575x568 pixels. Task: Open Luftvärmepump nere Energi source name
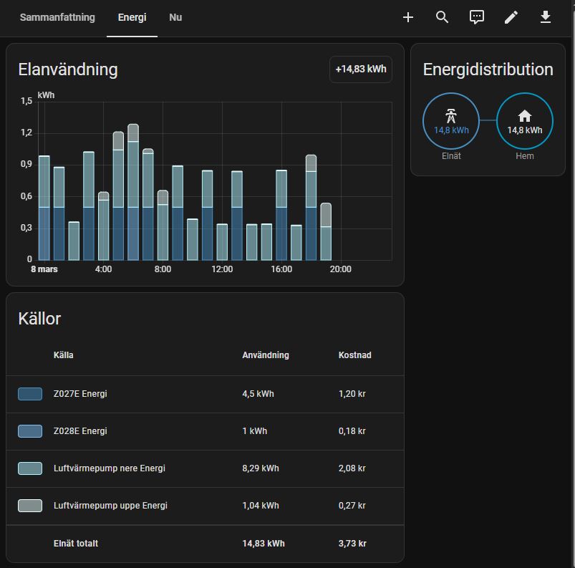click(x=110, y=468)
